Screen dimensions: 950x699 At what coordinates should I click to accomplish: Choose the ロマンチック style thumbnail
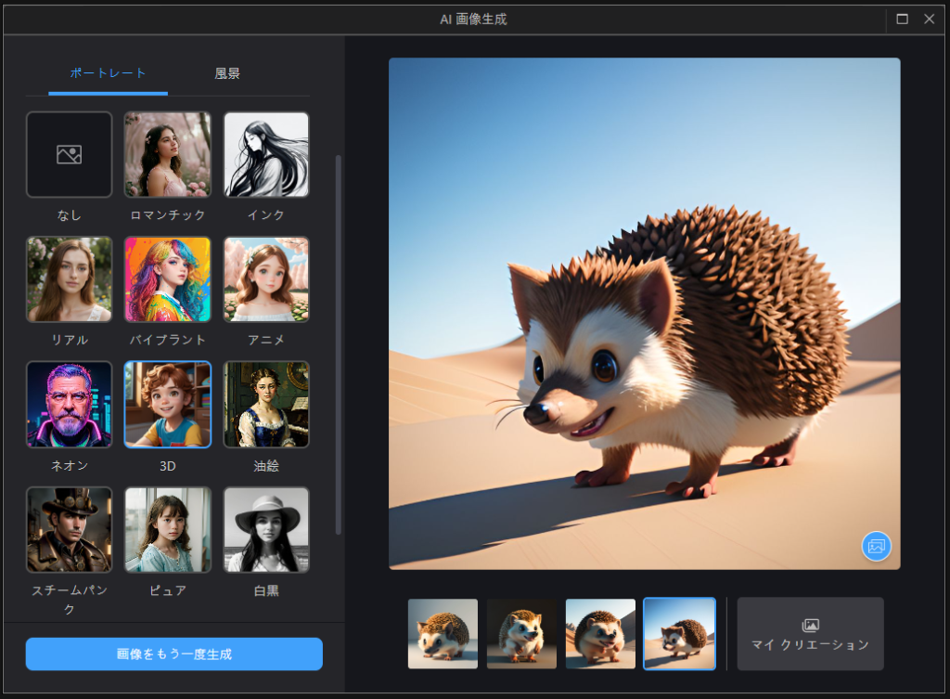168,155
